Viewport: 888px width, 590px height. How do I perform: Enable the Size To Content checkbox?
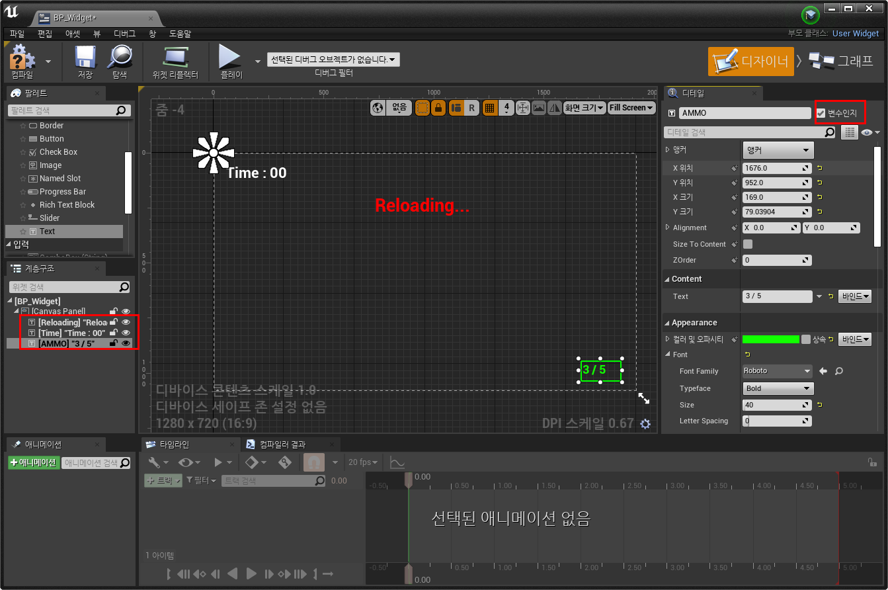pyautogui.click(x=748, y=244)
